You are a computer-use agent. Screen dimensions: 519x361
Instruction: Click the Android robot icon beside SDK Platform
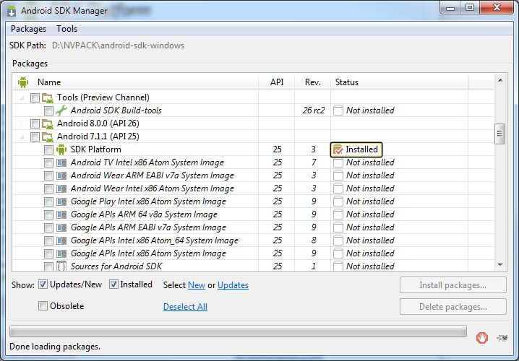(x=61, y=149)
